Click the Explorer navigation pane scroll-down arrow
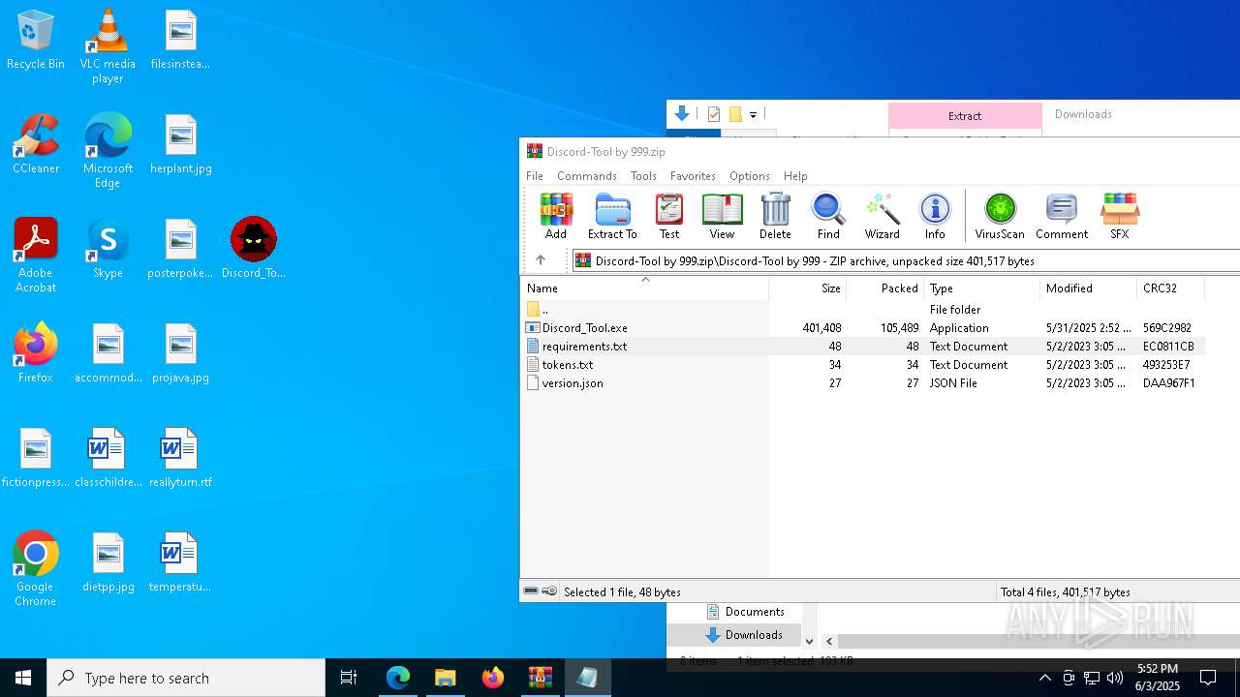The image size is (1240, 697). pos(810,641)
